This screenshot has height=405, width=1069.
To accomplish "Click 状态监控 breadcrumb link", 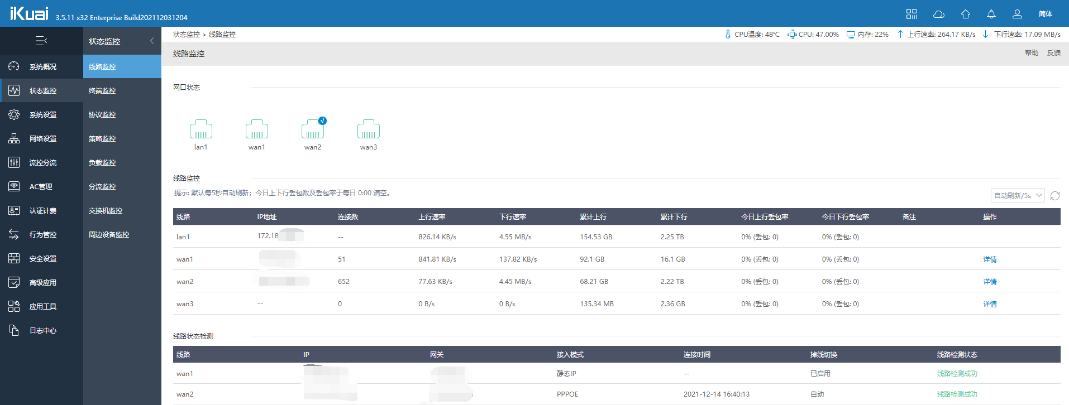I will pyautogui.click(x=187, y=35).
